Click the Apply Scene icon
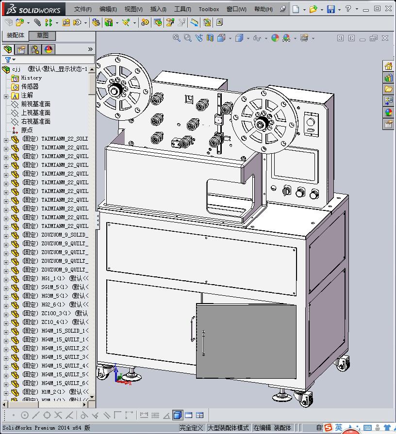This screenshot has width=396, height=434. pyautogui.click(x=286, y=38)
